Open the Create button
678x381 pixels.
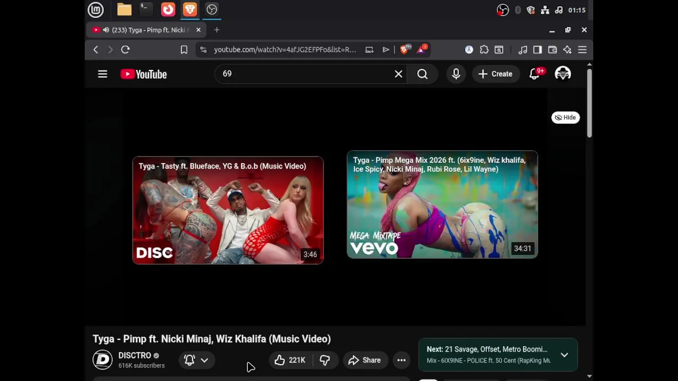click(495, 74)
